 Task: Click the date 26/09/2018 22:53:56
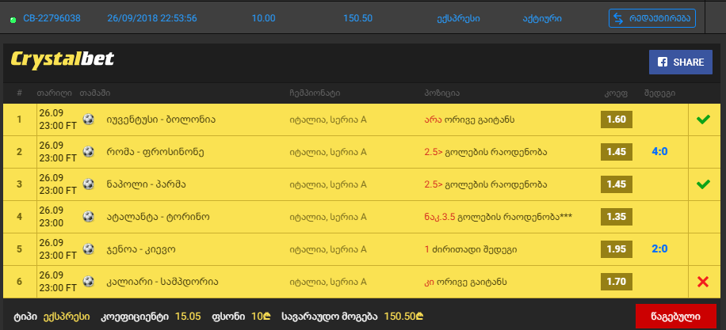click(x=152, y=18)
